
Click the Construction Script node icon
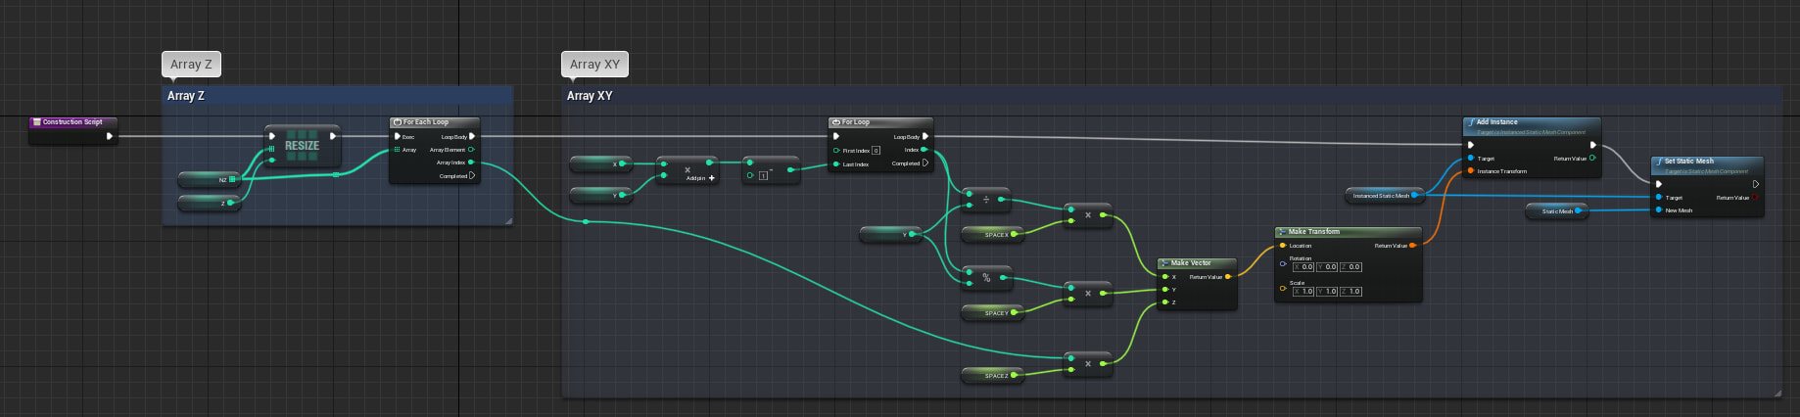coord(36,122)
